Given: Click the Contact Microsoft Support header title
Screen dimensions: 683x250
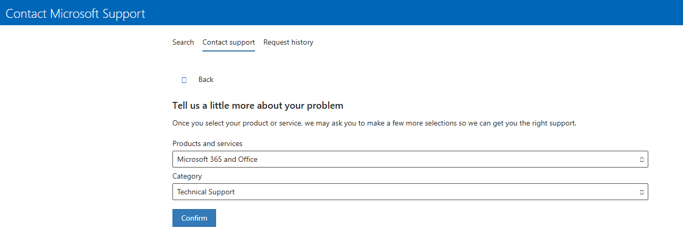Looking at the screenshot, I should click(x=76, y=14).
